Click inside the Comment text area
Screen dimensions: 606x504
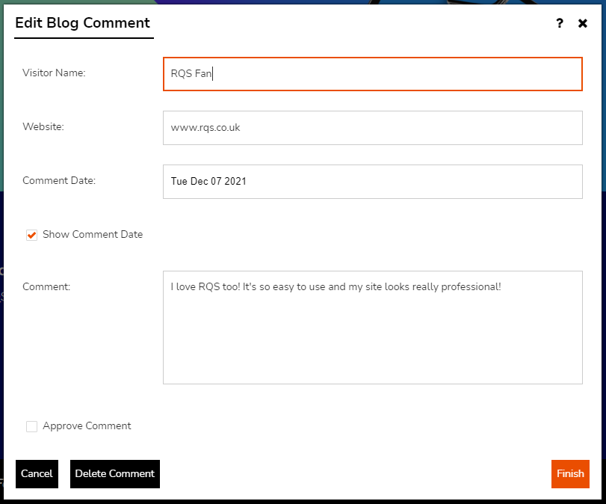pos(372,327)
